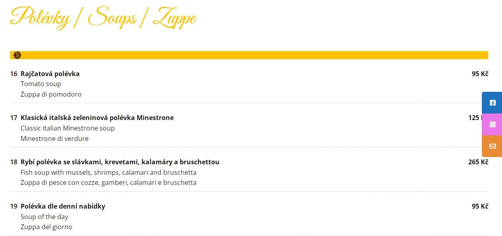The image size is (502, 236).
Task: Click the 95 Kč price of tomato soup
Action: [480, 74]
